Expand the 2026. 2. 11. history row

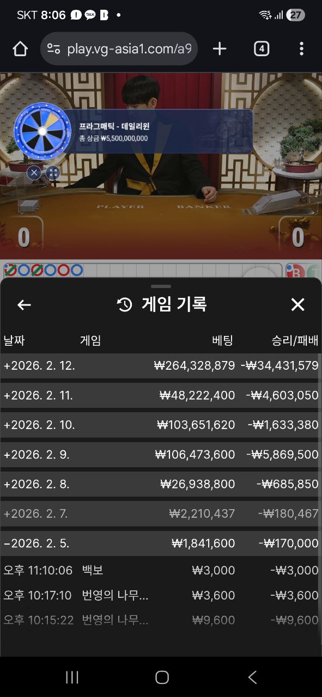161,395
